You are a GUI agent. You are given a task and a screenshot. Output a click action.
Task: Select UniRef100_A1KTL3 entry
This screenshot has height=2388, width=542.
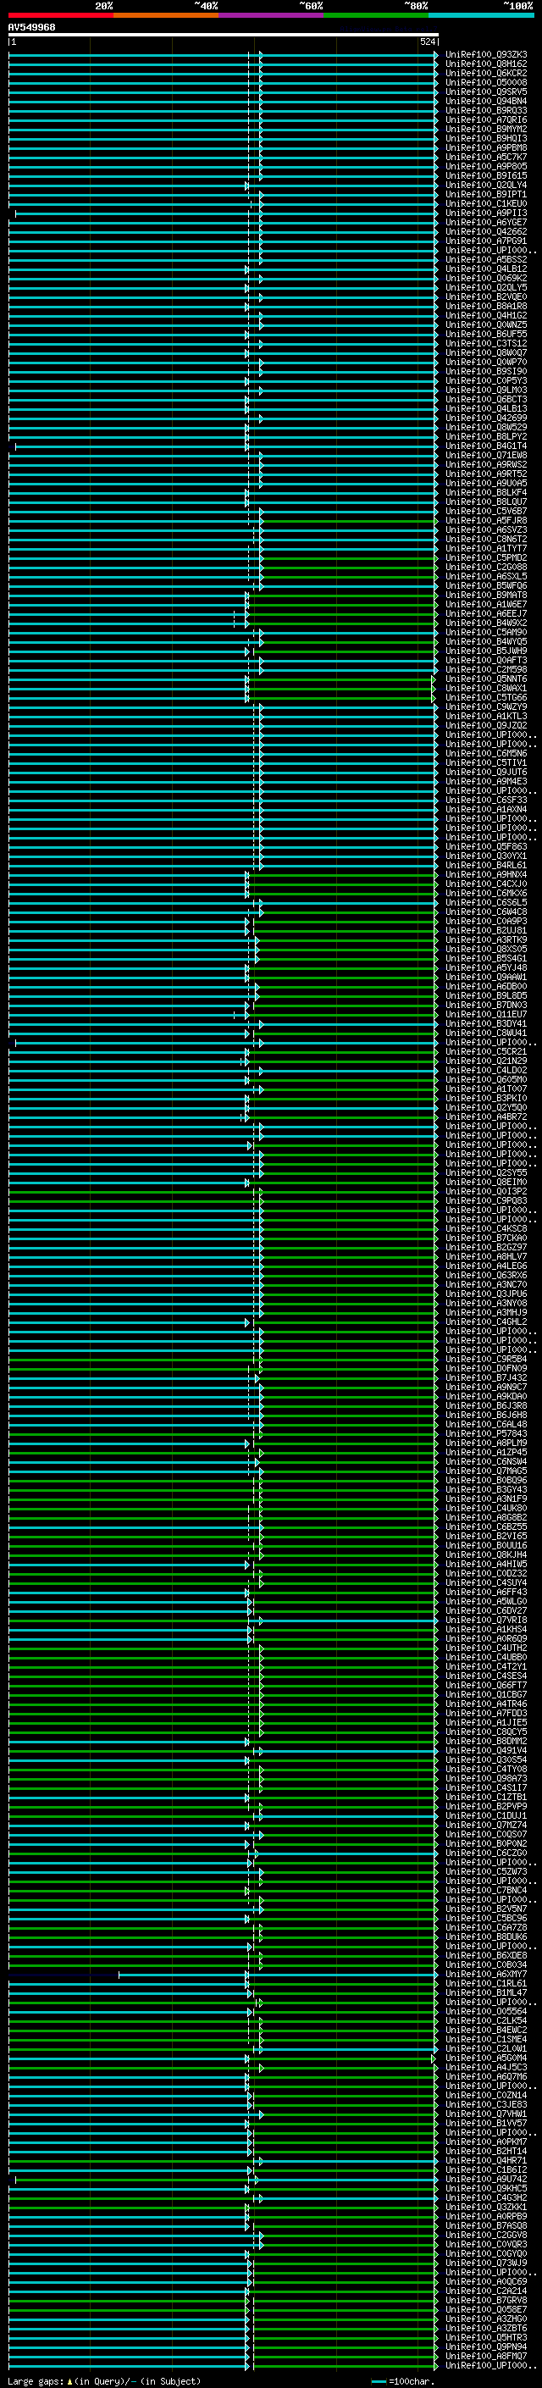486,716
